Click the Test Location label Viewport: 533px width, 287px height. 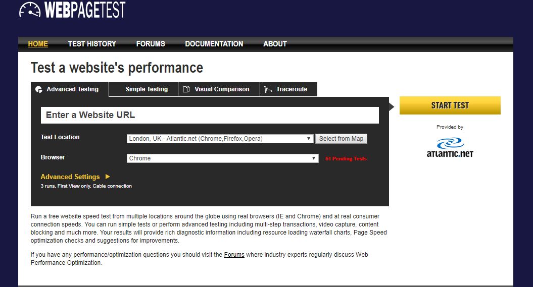tap(60, 137)
